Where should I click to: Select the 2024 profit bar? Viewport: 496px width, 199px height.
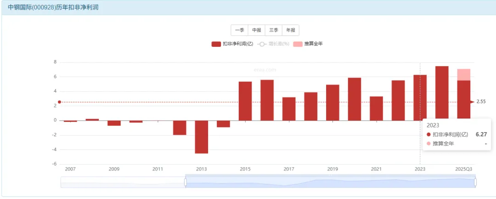pos(442,92)
